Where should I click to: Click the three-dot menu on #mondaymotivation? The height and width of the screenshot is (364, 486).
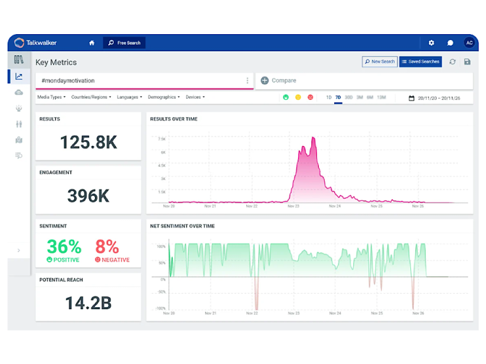click(247, 81)
